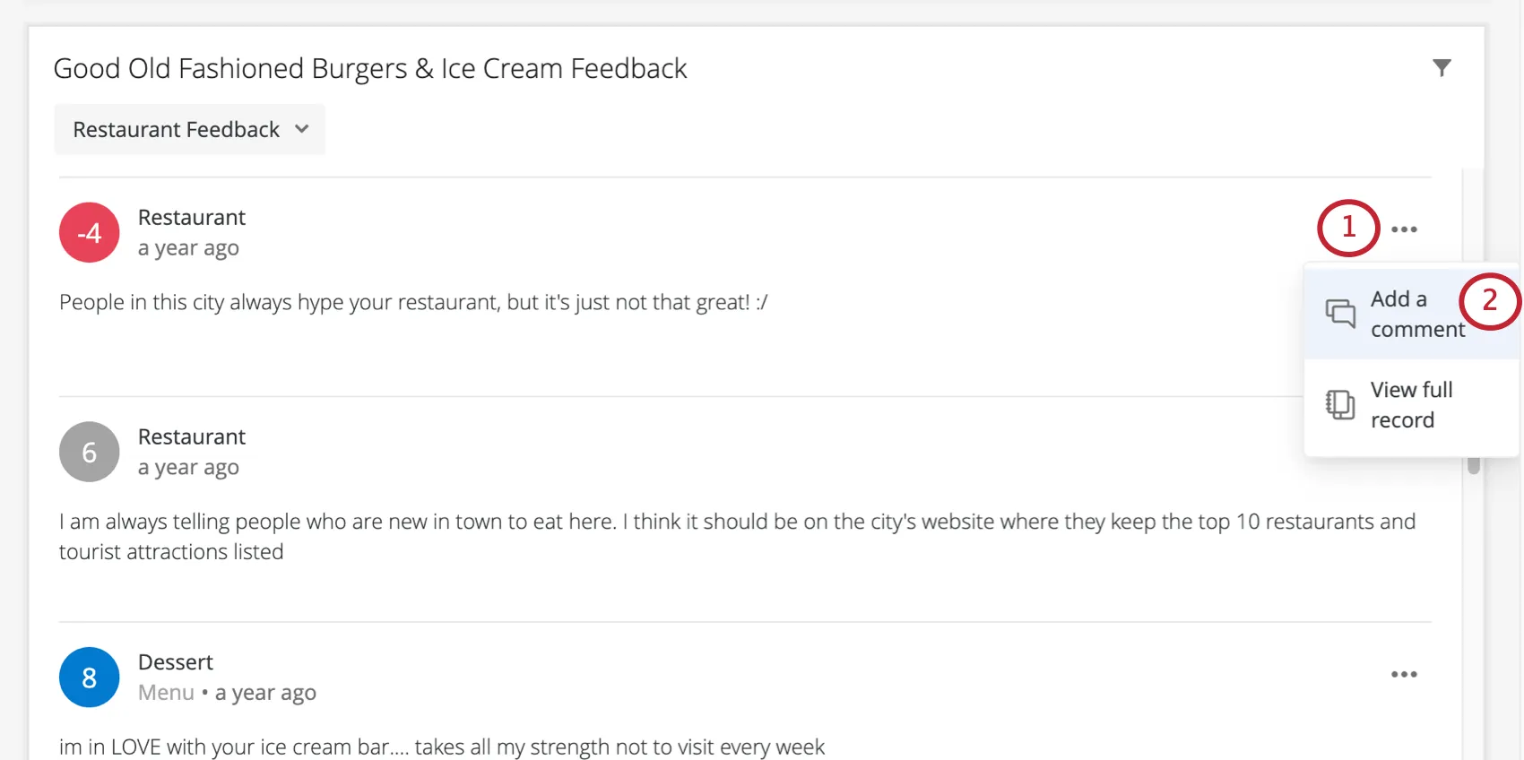
Task: Click the red circled number 2 callout
Action: [x=1490, y=302]
